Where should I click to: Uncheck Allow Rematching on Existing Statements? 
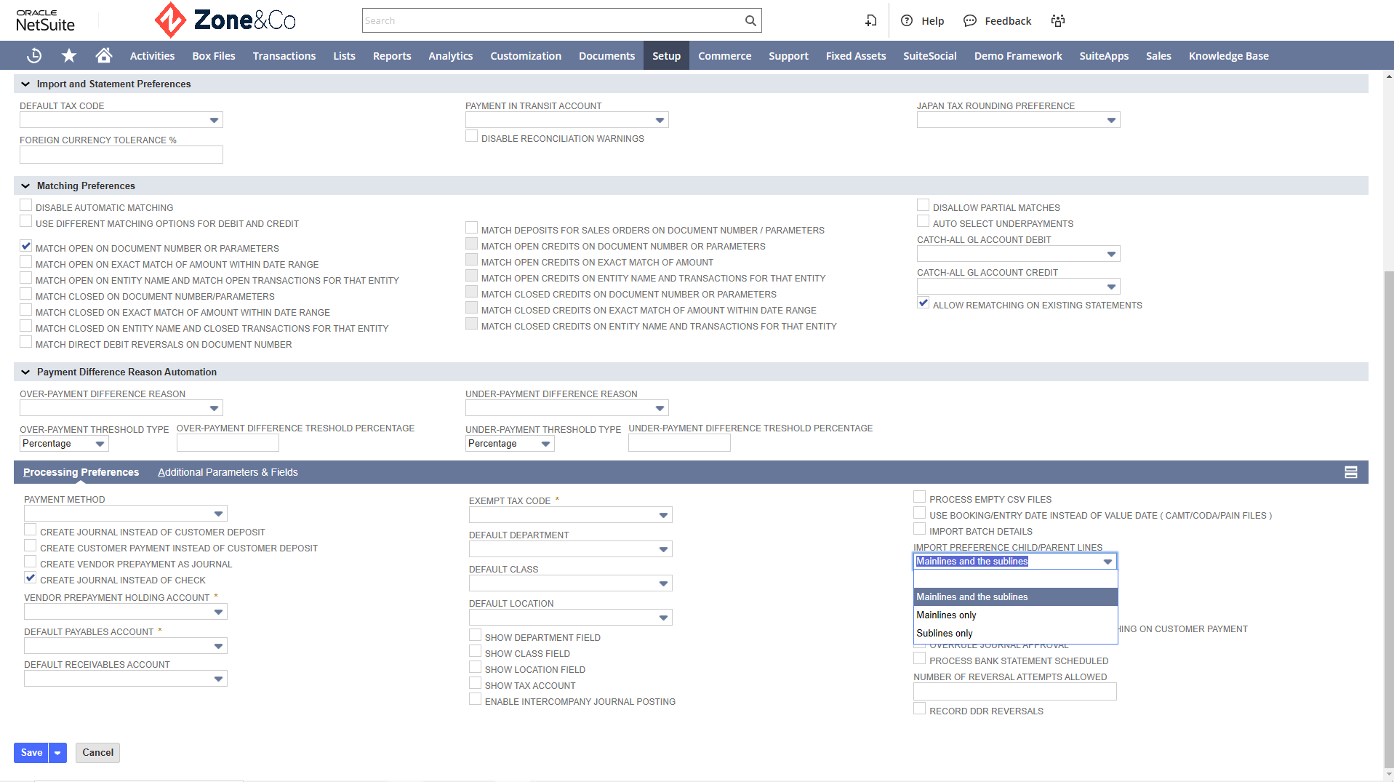[924, 303]
